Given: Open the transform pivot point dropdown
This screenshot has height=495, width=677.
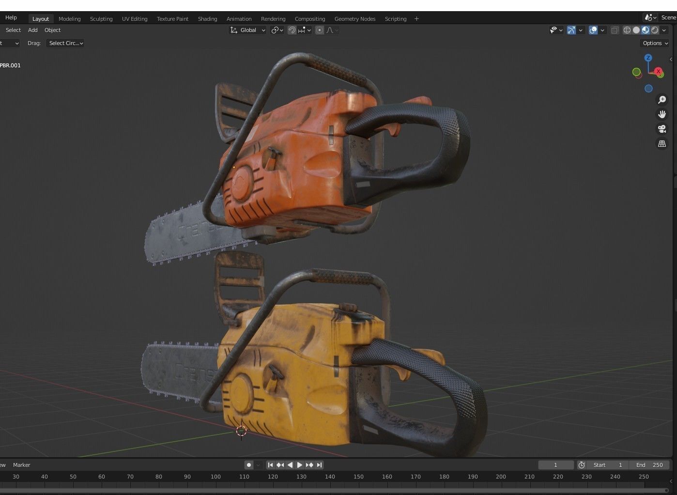Looking at the screenshot, I should pos(277,30).
